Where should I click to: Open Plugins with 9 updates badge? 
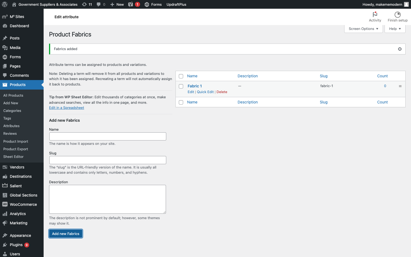coord(22,245)
